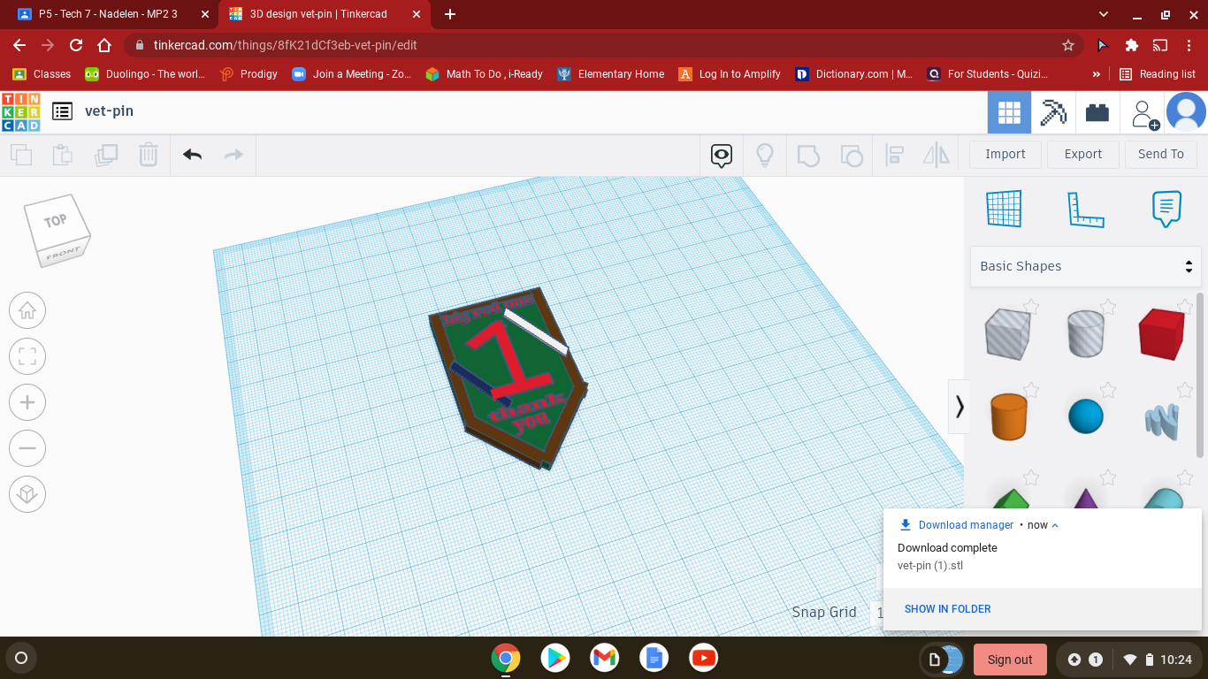Select the striped Cylinder hole shape
The width and height of the screenshot is (1208, 679).
1085,333
